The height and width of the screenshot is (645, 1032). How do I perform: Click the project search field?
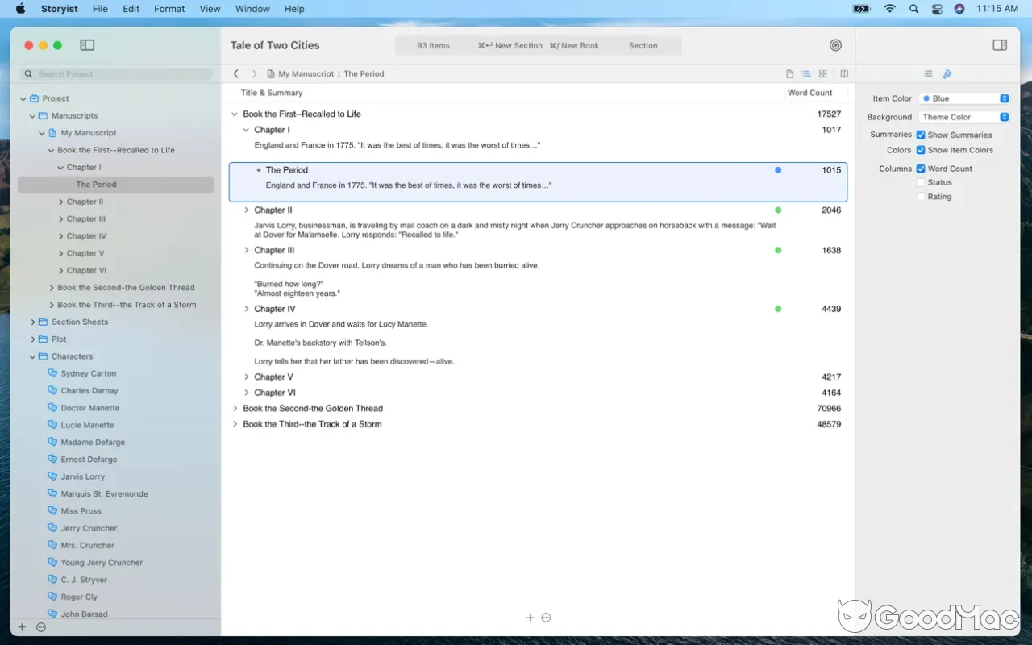point(114,73)
